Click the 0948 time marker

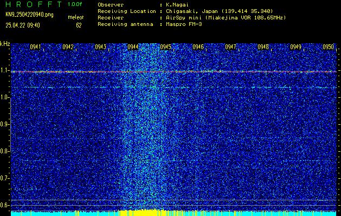pyautogui.click(x=263, y=47)
